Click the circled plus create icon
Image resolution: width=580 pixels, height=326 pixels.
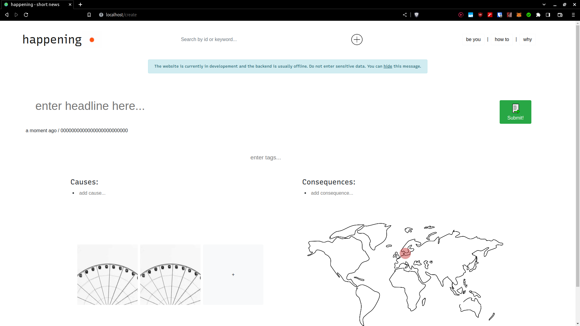(x=357, y=40)
